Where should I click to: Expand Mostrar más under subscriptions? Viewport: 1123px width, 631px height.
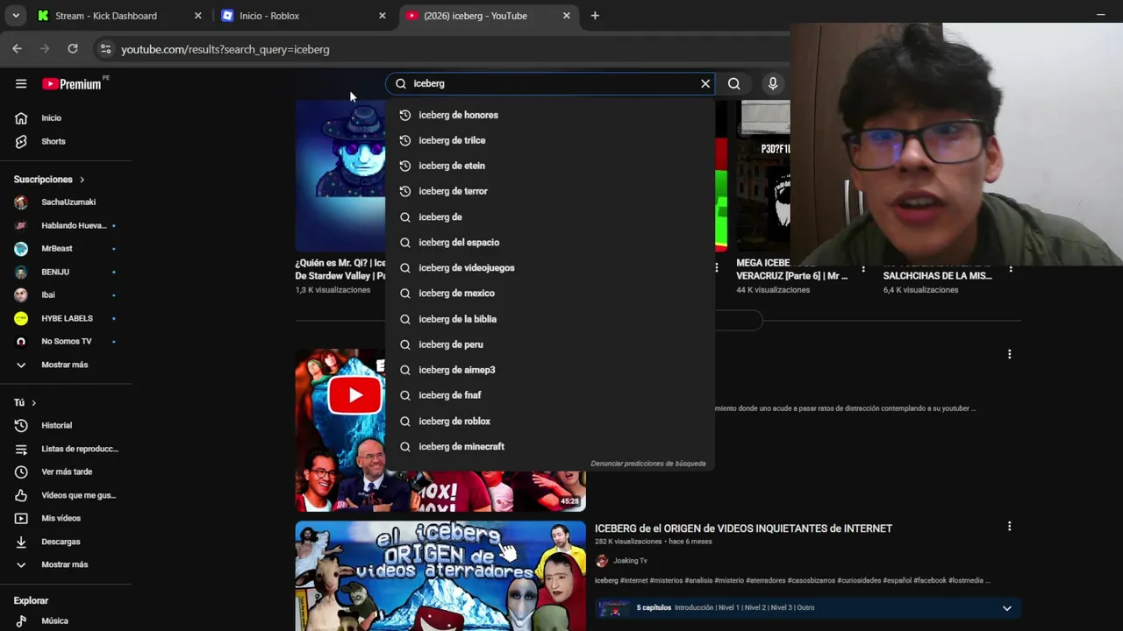point(66,365)
